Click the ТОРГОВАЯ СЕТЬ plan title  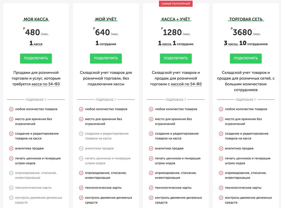tap(246, 19)
